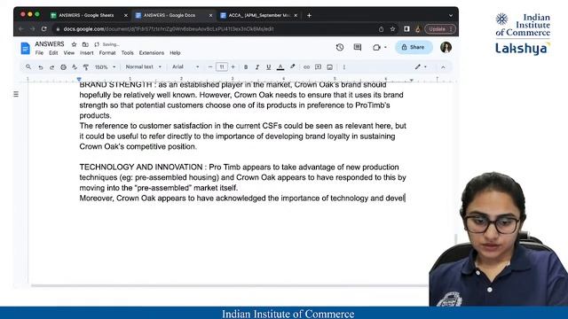This screenshot has width=568, height=319.
Task: Open the Normal text style dropdown
Action: click(x=144, y=67)
